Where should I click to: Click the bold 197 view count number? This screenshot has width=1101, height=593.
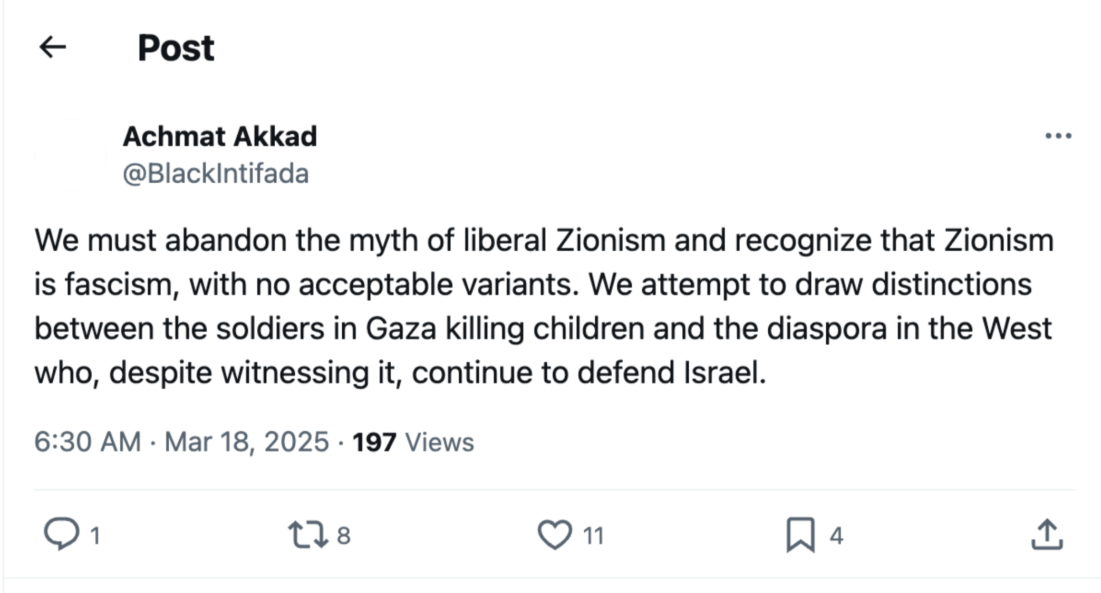click(x=374, y=442)
